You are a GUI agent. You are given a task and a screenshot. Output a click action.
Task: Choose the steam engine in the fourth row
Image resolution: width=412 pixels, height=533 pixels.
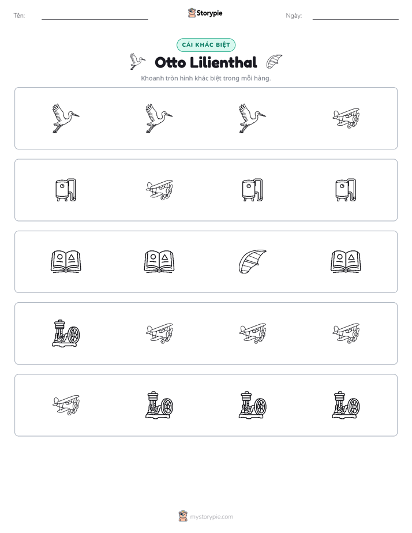66,333
